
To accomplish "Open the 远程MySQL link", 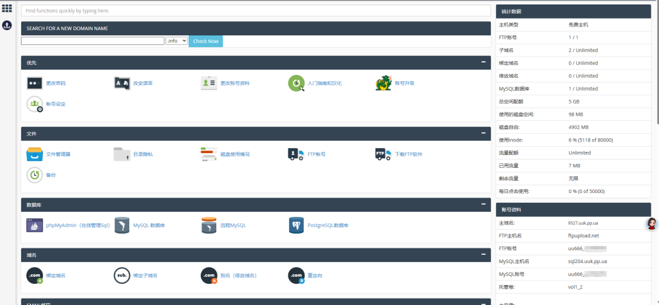I will (x=233, y=225).
